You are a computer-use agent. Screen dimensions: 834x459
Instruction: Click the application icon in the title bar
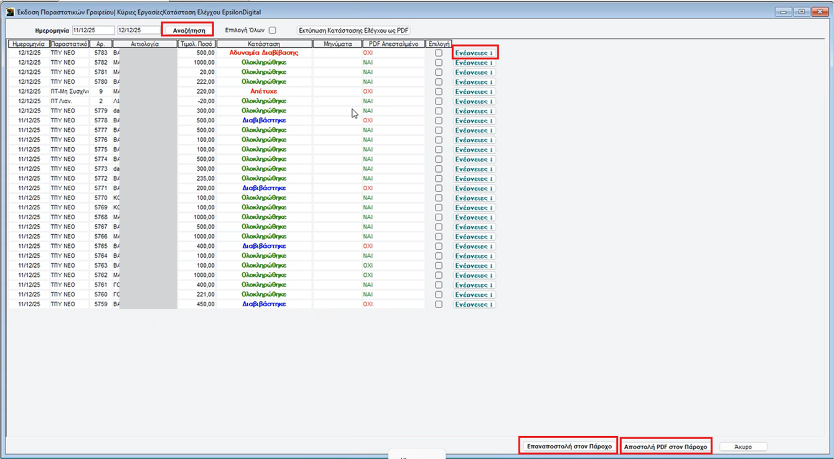[10, 12]
